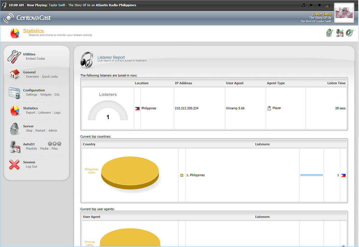Viewport: 359px width, 247px height.
Task: Click the yellow legend swatch beside 1. Philippines
Action: pos(182,176)
